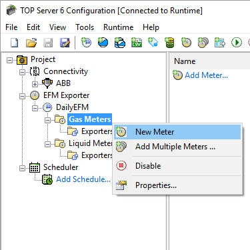Click the add database exporter icon

[169, 43]
